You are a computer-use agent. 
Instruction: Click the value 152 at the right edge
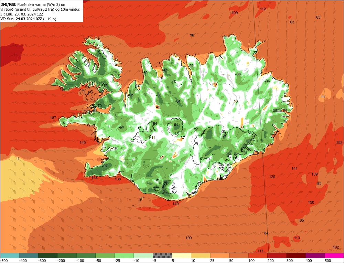[x=339, y=143]
